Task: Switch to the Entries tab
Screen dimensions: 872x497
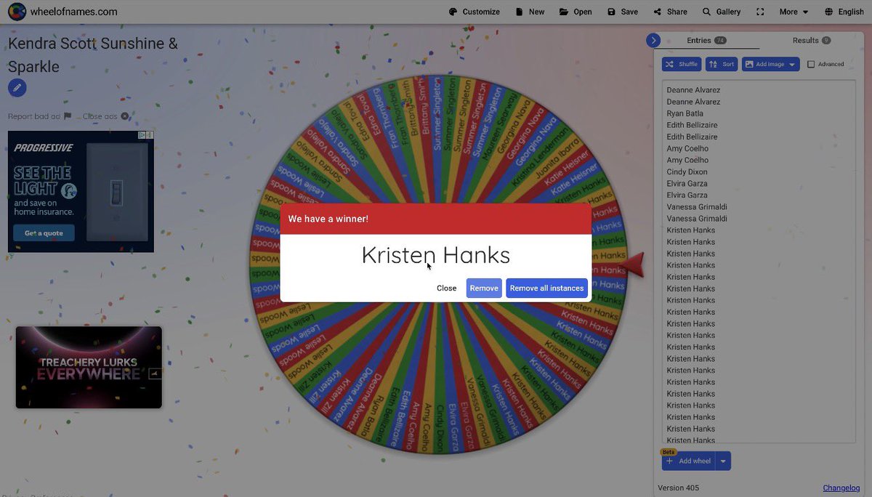Action: point(706,41)
